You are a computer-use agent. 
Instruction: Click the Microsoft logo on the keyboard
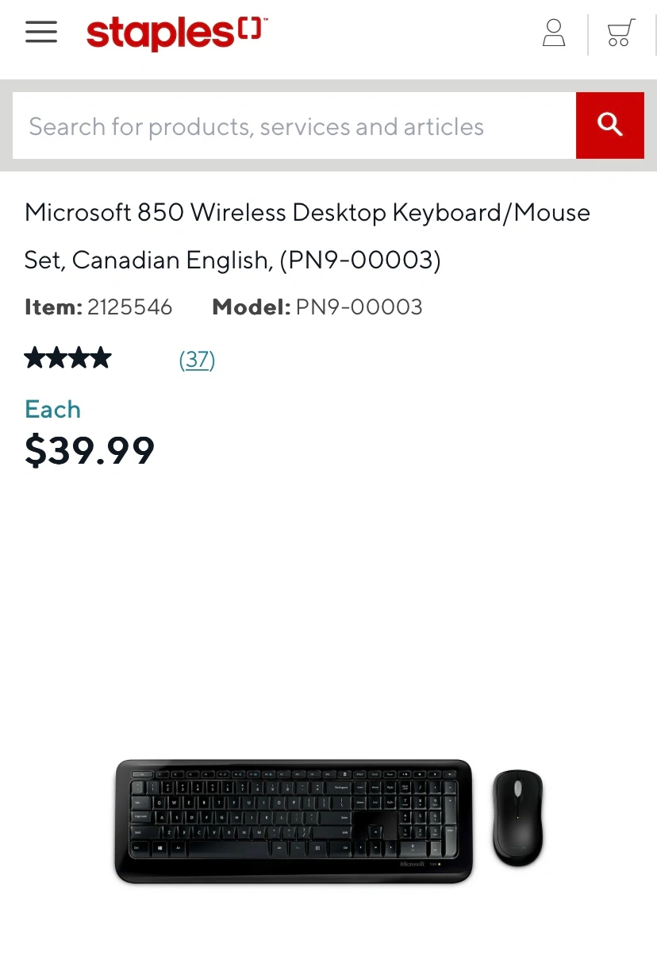tap(413, 863)
